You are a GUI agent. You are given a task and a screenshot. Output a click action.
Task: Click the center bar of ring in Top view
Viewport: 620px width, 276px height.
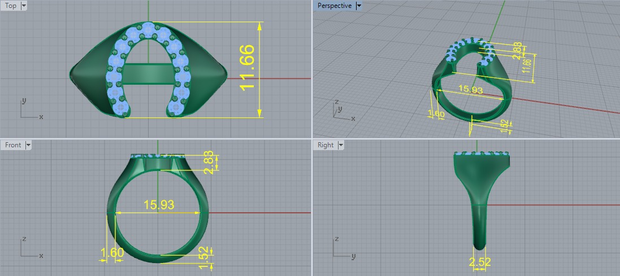(x=149, y=73)
